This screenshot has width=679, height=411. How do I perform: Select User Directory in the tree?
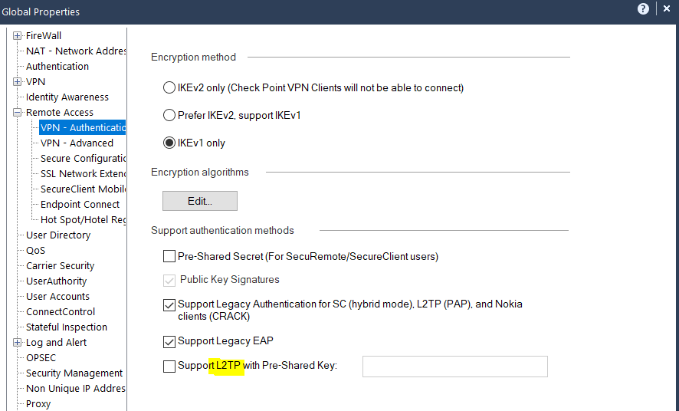(58, 235)
